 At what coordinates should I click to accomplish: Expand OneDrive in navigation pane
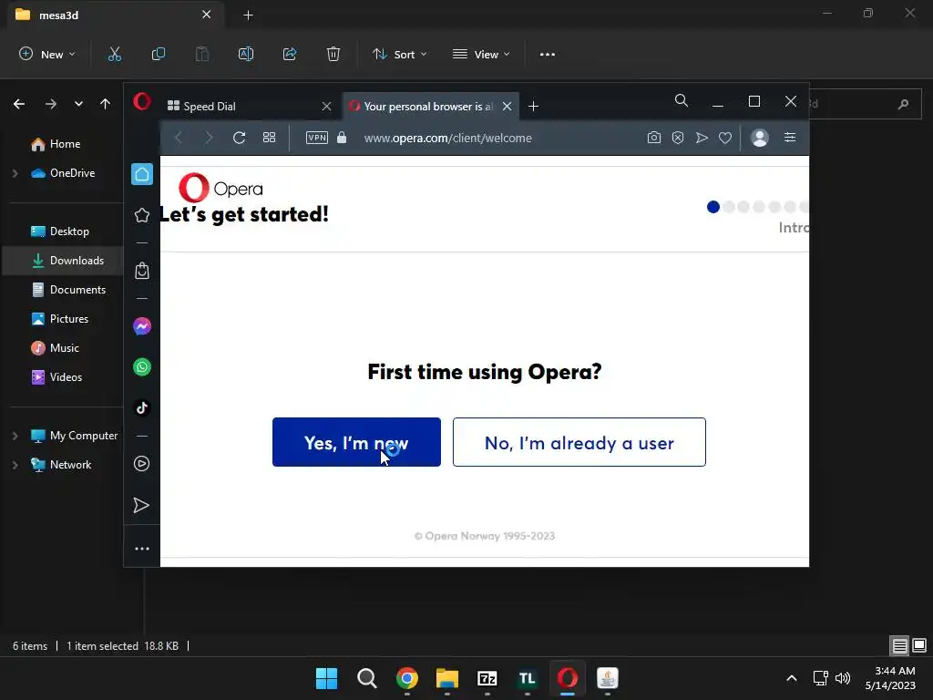coord(15,173)
